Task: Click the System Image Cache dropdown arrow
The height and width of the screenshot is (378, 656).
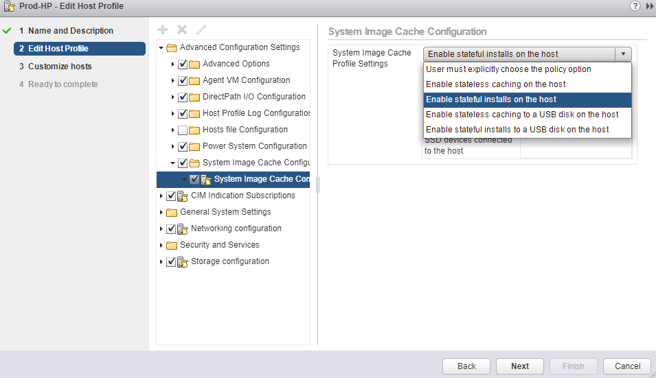Action: pyautogui.click(x=623, y=54)
